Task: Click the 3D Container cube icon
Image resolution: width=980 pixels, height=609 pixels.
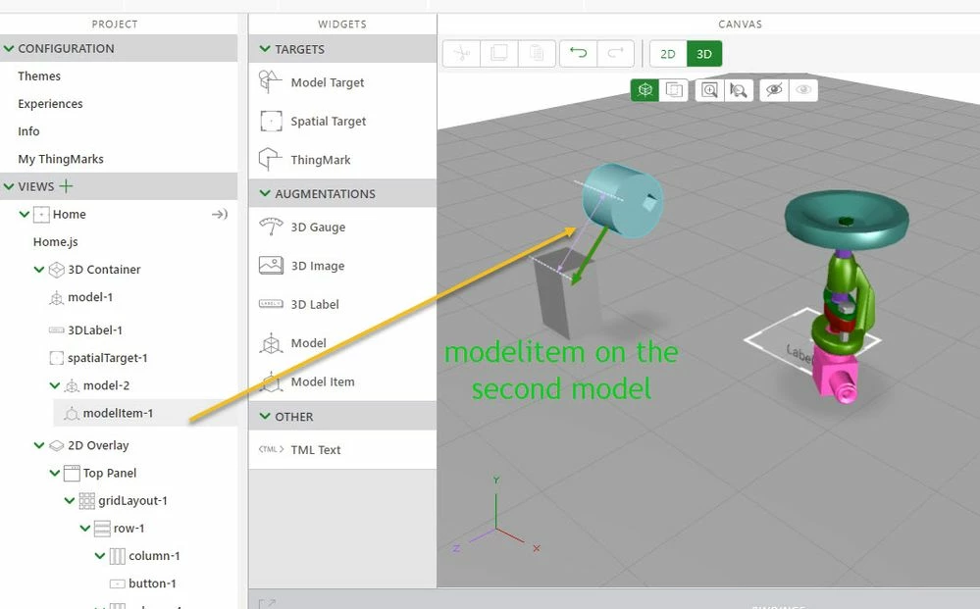Action: [x=56, y=270]
